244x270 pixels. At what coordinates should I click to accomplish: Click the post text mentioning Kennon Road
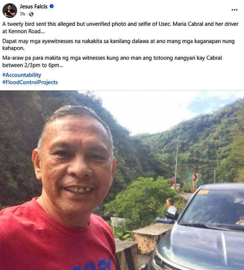120,27
